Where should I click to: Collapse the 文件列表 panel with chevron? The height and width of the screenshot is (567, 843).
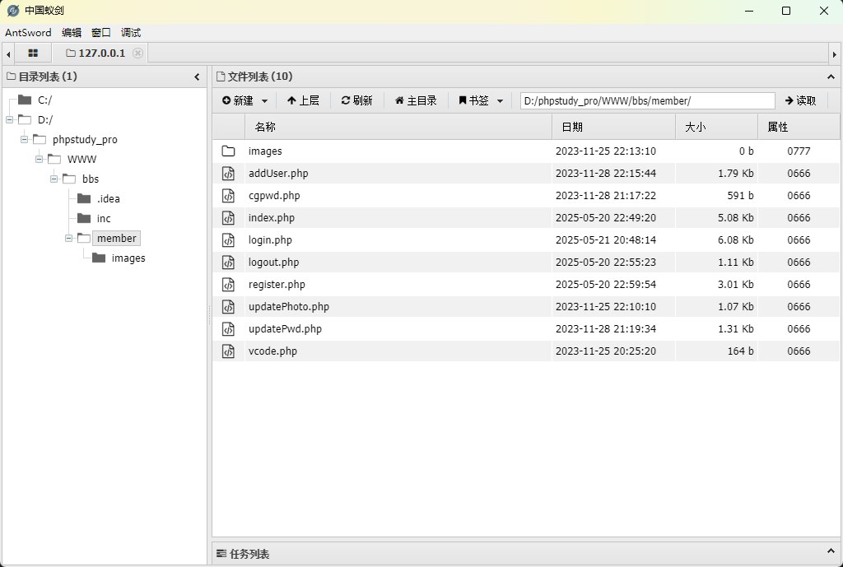pos(831,76)
